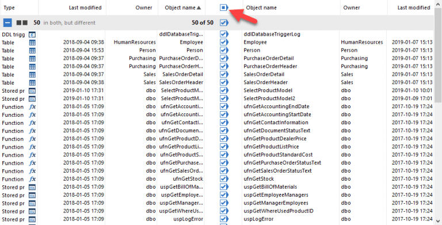The image size is (442, 225).
Task: Click stored procedure icon for the SelectProductModel row
Action: click(32, 91)
